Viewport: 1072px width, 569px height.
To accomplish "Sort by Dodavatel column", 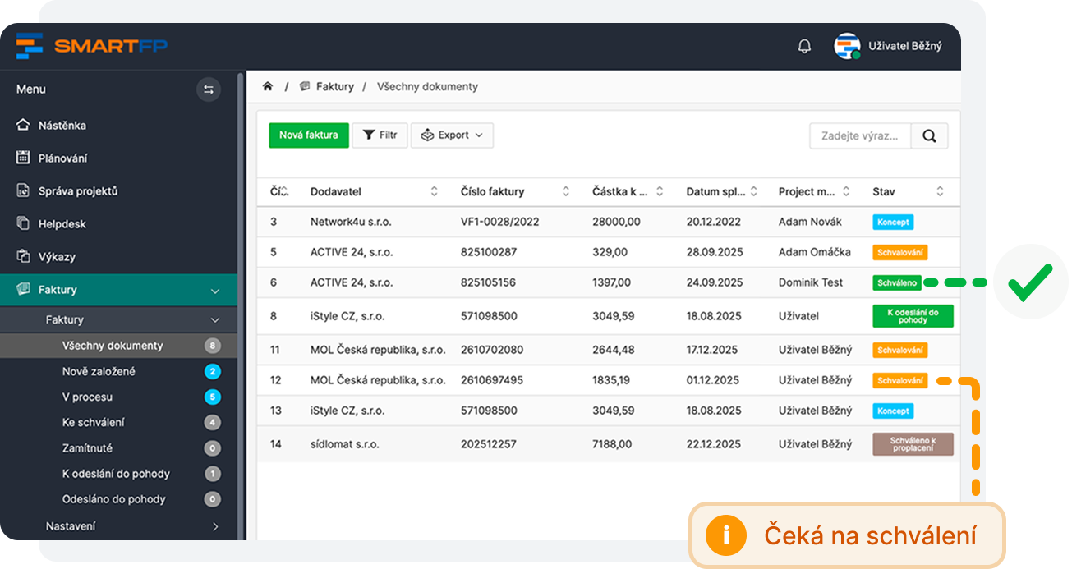I will (x=434, y=191).
